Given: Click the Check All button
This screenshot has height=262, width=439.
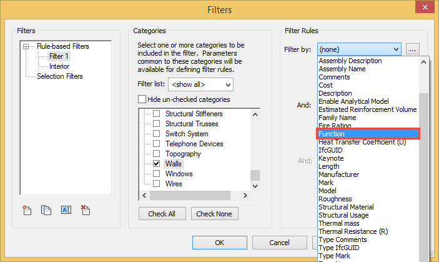Looking at the screenshot, I should [162, 214].
